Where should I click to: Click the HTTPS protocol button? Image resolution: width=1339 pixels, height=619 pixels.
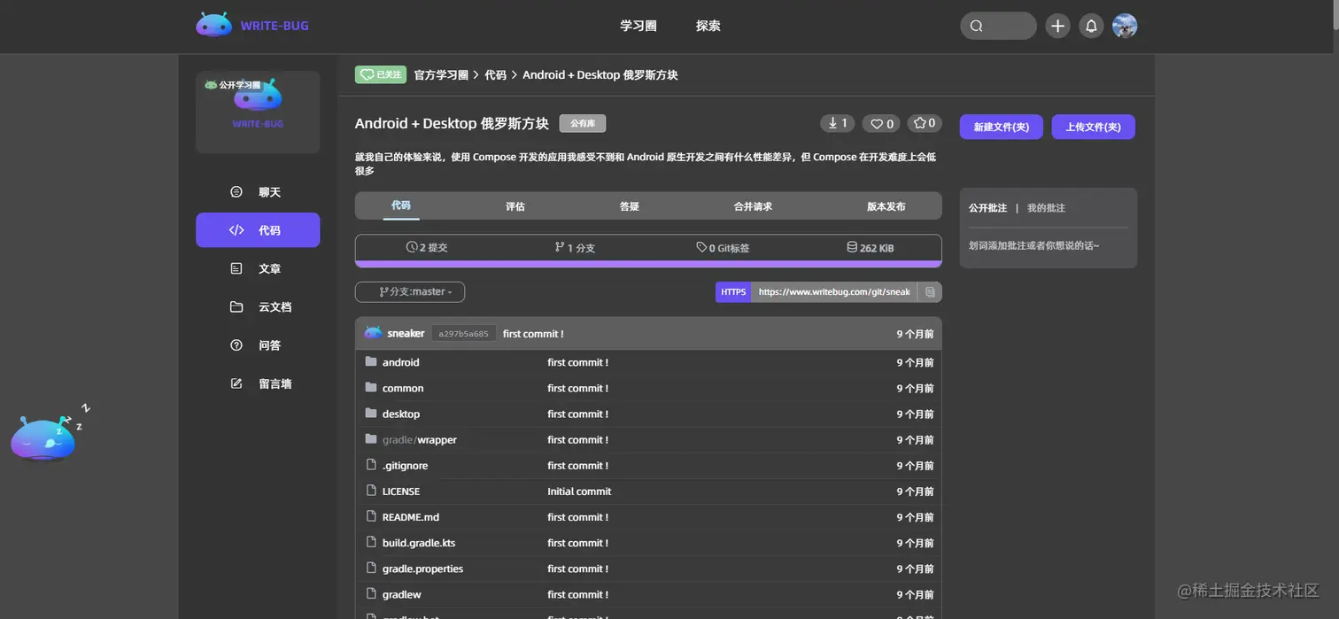[733, 291]
